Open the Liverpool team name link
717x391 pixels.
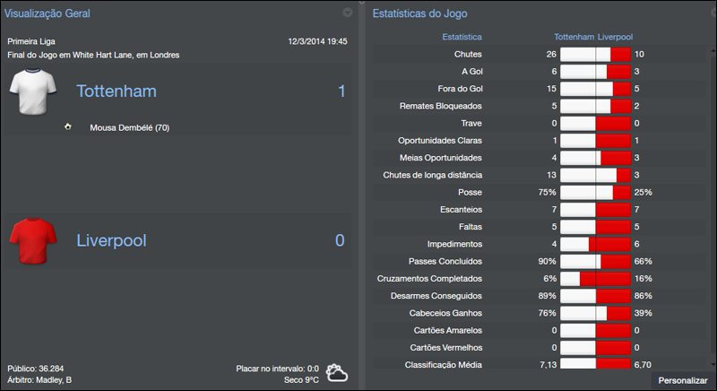tap(111, 240)
